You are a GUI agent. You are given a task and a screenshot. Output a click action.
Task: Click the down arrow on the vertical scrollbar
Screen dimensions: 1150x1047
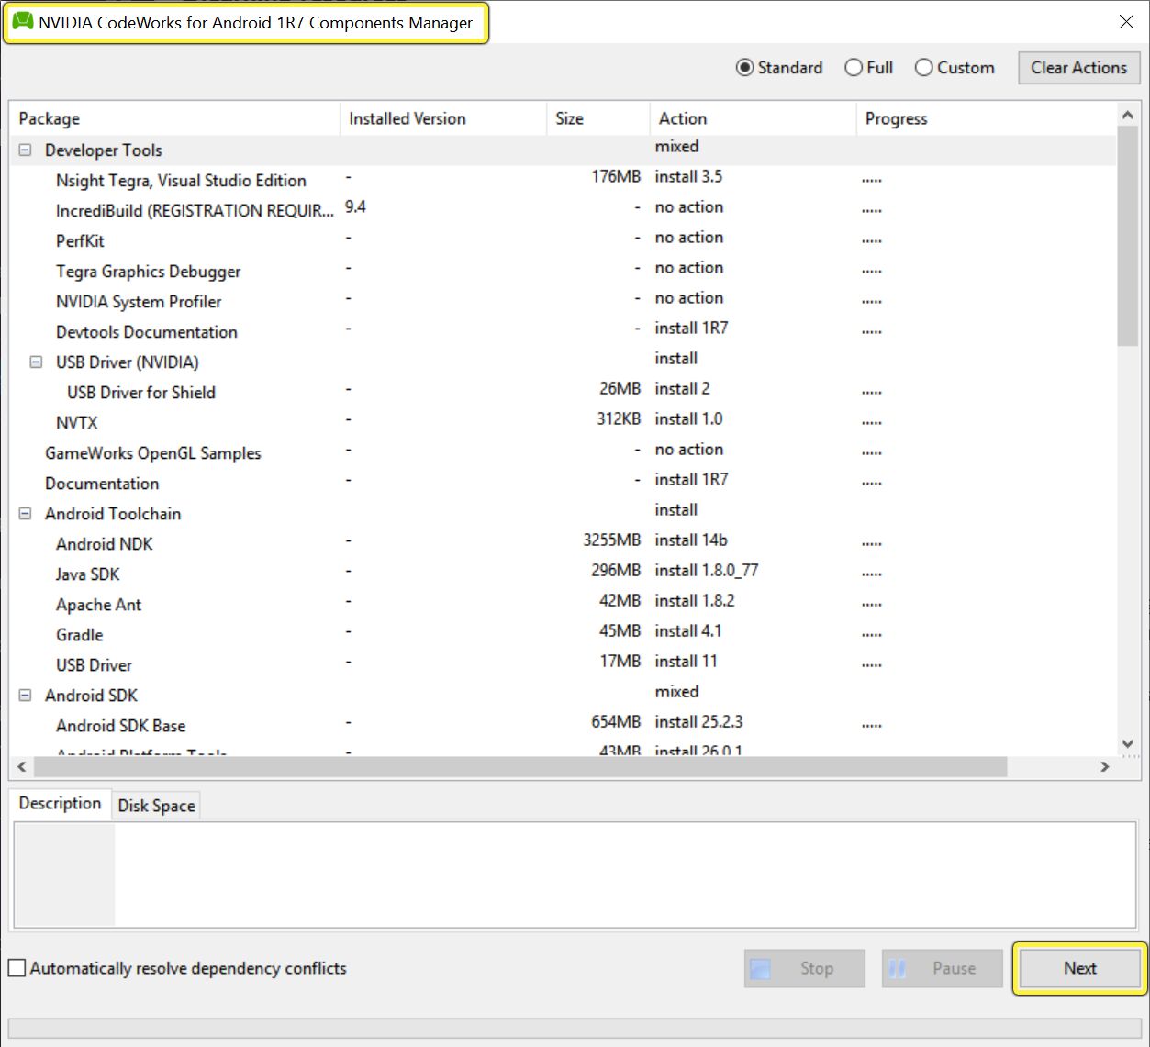tap(1128, 743)
